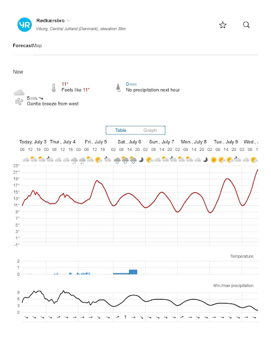Open the Forecast tab
271x350 pixels.
click(x=22, y=45)
